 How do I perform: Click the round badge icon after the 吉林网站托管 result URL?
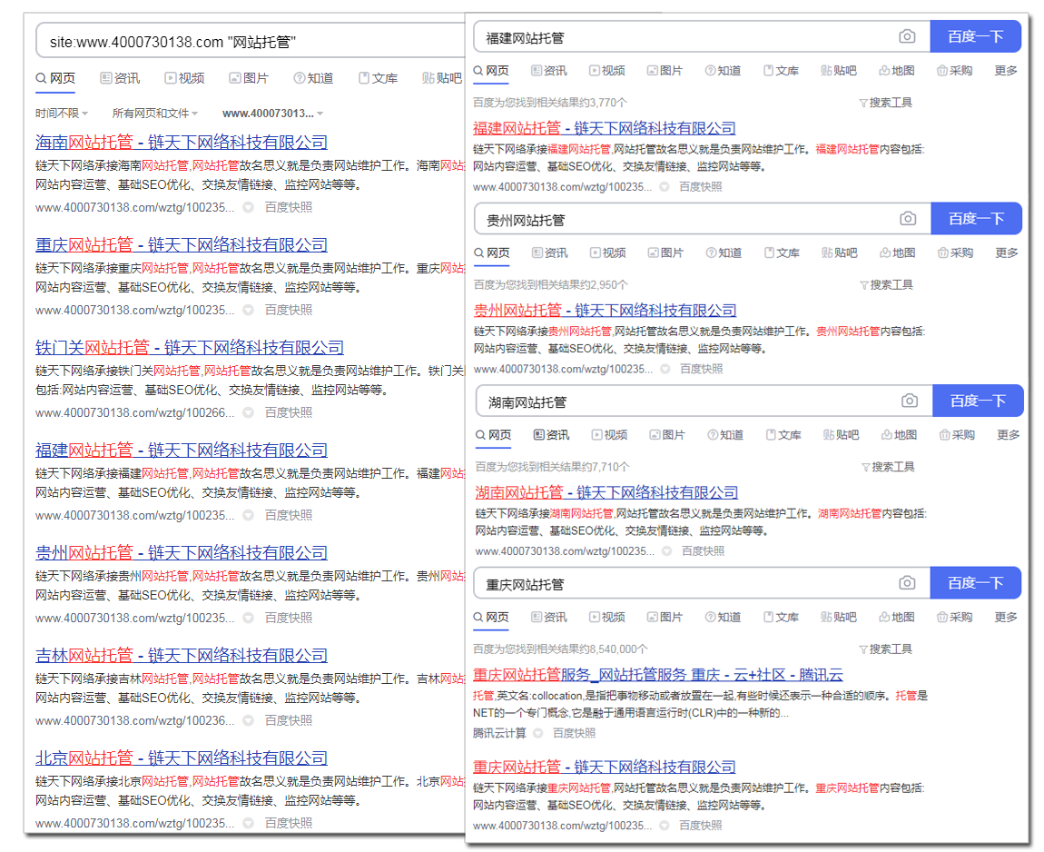point(249,720)
